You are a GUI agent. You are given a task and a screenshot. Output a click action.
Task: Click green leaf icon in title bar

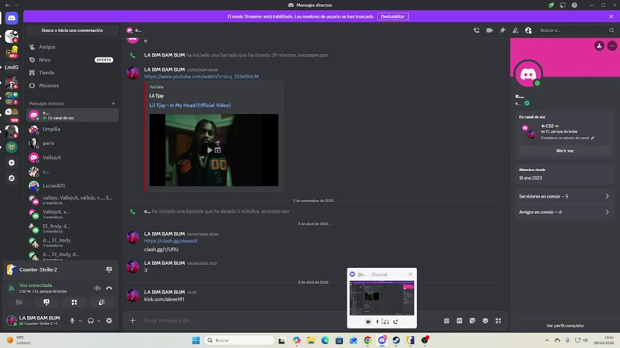tap(551, 5)
